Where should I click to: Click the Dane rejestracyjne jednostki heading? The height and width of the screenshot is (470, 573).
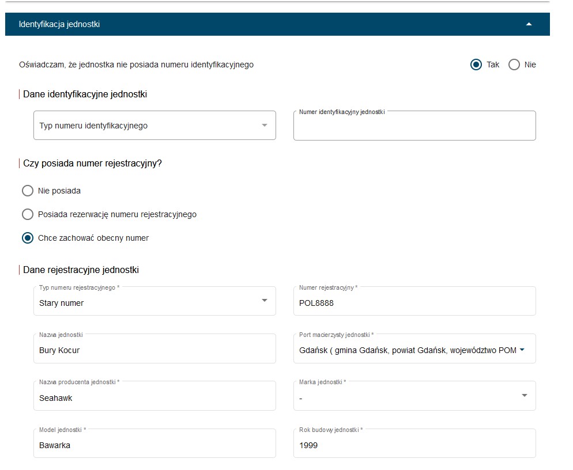click(81, 270)
